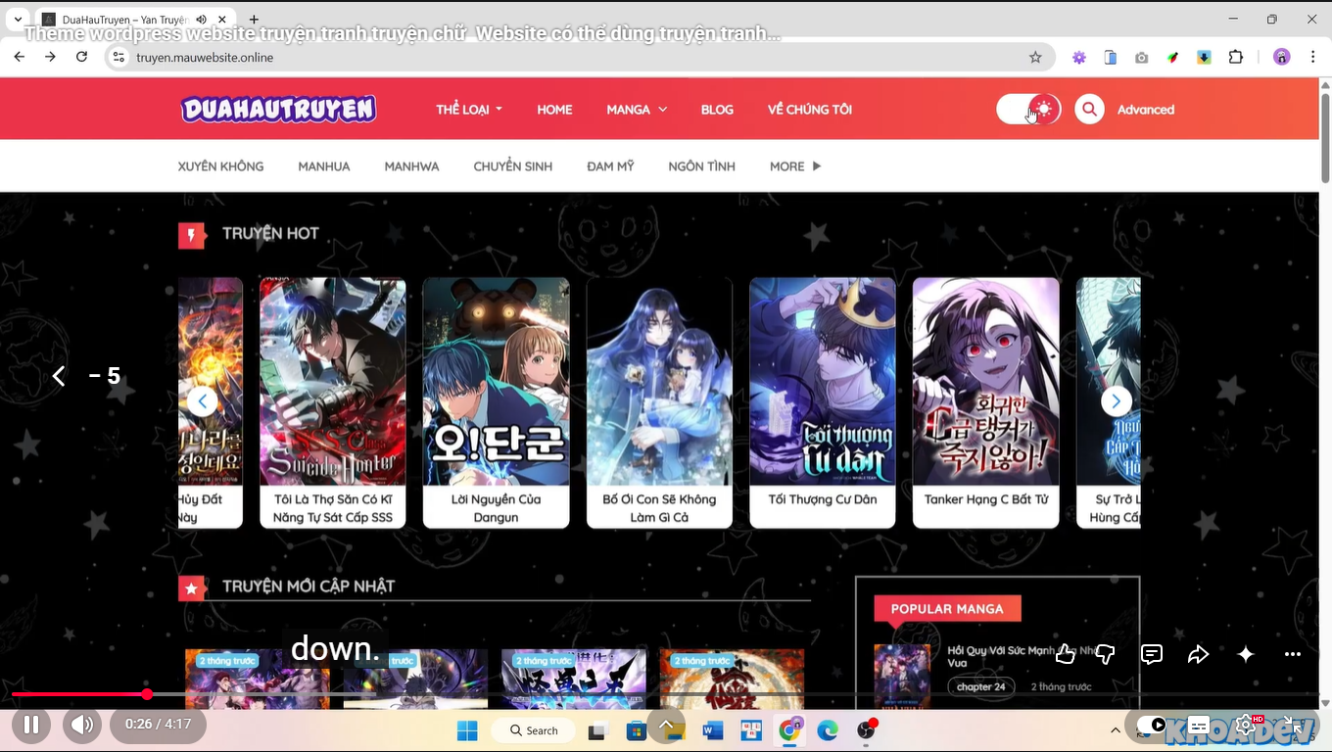Expand the MANGA dropdown menu
Image resolution: width=1332 pixels, height=752 pixels.
click(x=637, y=110)
